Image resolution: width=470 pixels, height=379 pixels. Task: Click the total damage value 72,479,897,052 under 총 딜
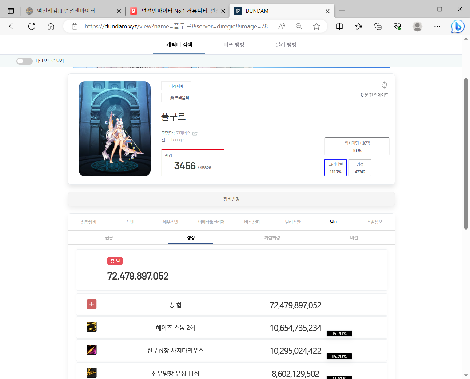click(x=138, y=276)
